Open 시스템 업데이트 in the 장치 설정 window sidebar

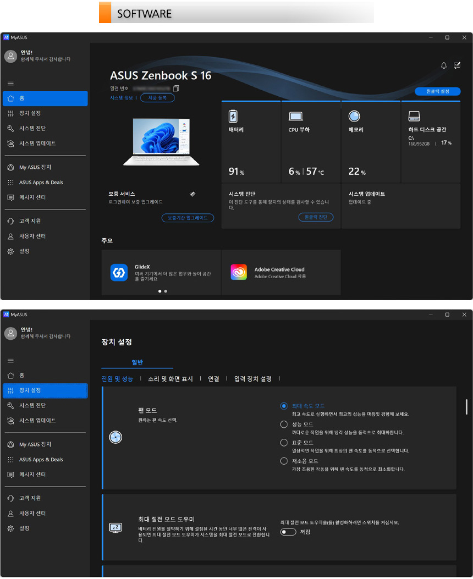[x=45, y=421]
